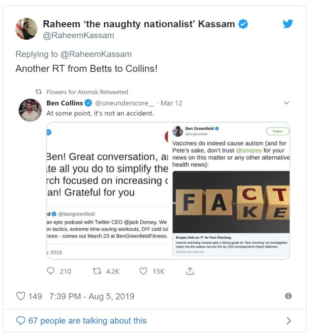
Task: Open "67 people are talking about this"
Action: coord(87,321)
